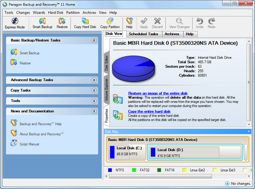Click the disk properties vertical scrollbar
This screenshot has height=189, width=255.
tap(249, 82)
